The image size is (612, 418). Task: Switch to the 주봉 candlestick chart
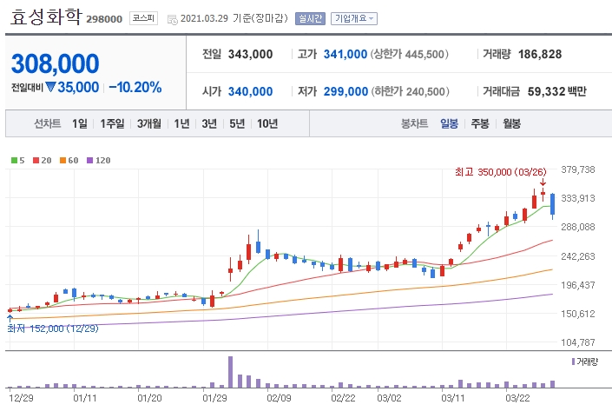pos(480,124)
